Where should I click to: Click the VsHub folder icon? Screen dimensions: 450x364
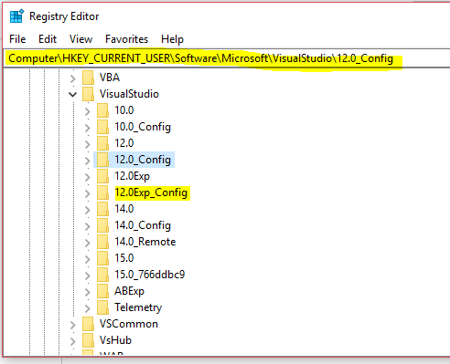tap(88, 340)
